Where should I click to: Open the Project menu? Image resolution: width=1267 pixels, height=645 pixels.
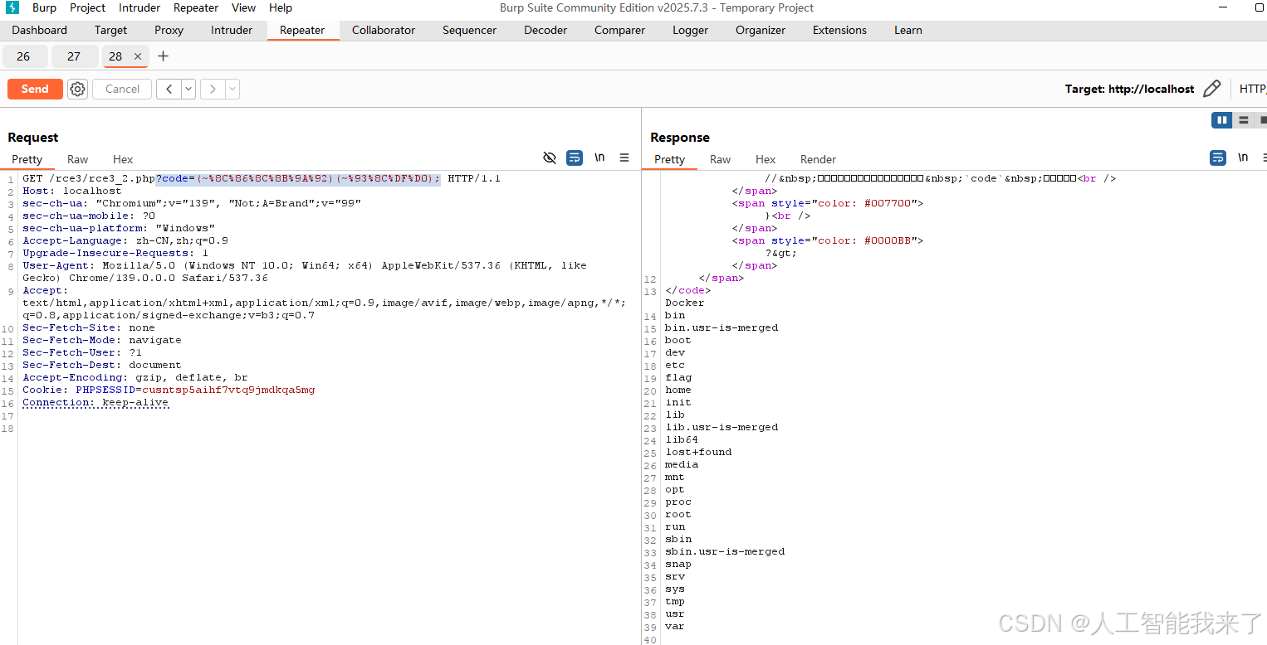pyautogui.click(x=87, y=7)
